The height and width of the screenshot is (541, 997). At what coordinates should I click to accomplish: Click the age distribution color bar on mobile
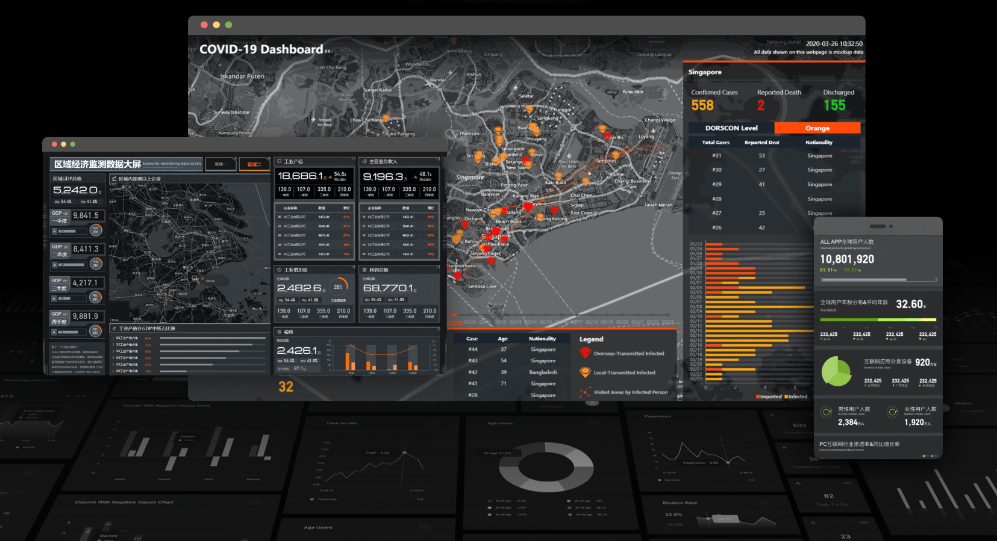[x=878, y=320]
